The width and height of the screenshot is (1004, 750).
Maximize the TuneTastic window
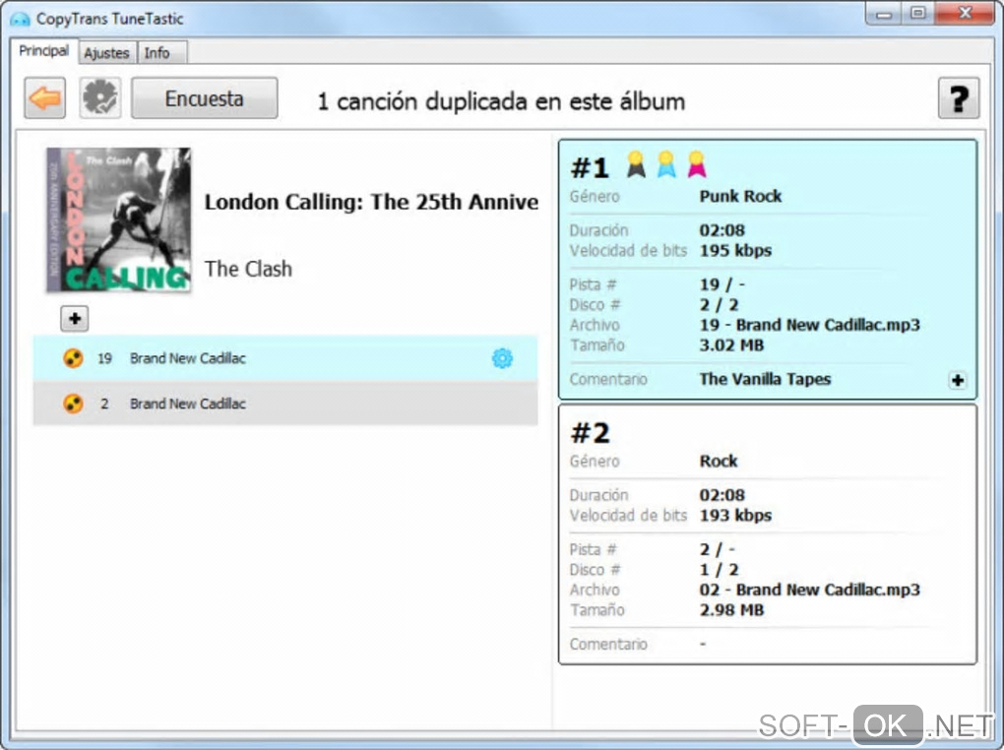(x=917, y=14)
